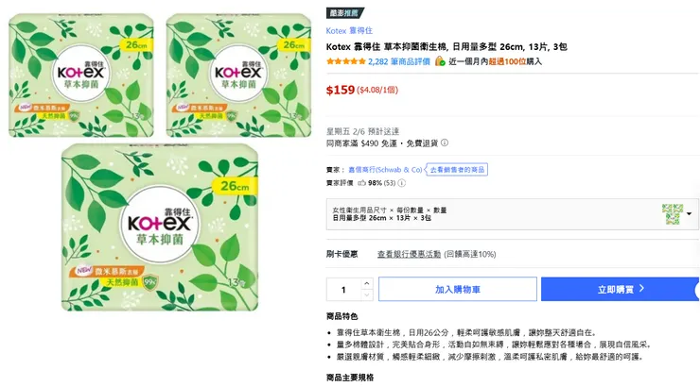Open 查看銀行優惠活動 link
This screenshot has height=387, width=700.
[422, 254]
